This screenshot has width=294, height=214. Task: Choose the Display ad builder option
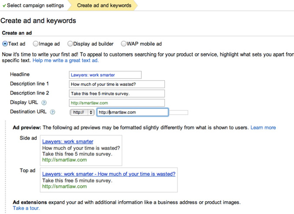(70, 44)
